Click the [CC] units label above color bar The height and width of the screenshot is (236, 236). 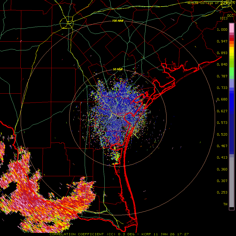coord(224,18)
